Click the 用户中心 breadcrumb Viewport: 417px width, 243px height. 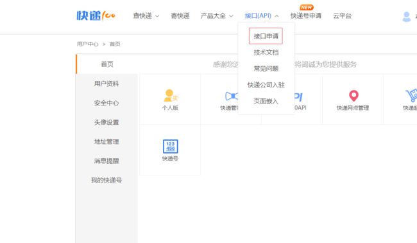[x=87, y=44]
